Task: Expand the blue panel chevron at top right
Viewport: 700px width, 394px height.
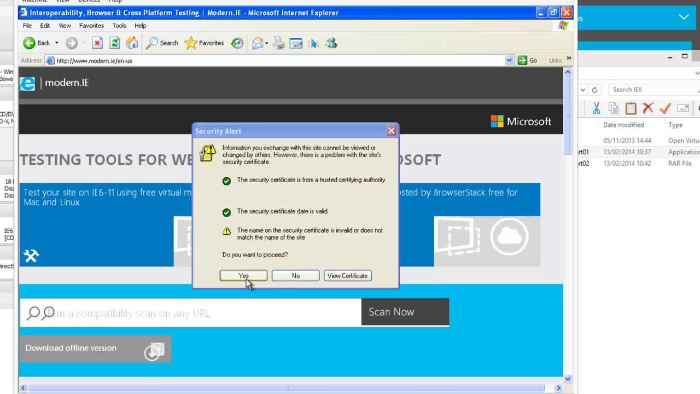Action: [684, 17]
